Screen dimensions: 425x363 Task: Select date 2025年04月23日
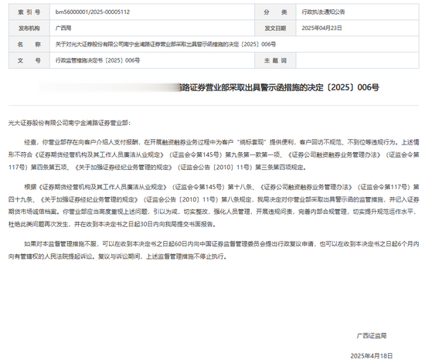321,28
